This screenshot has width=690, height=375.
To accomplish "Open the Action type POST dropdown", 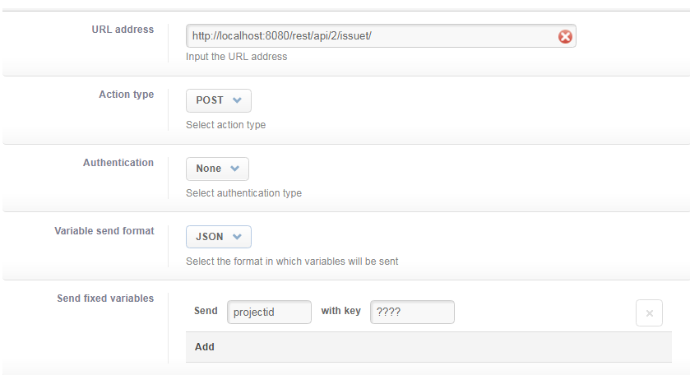I will tap(219, 100).
